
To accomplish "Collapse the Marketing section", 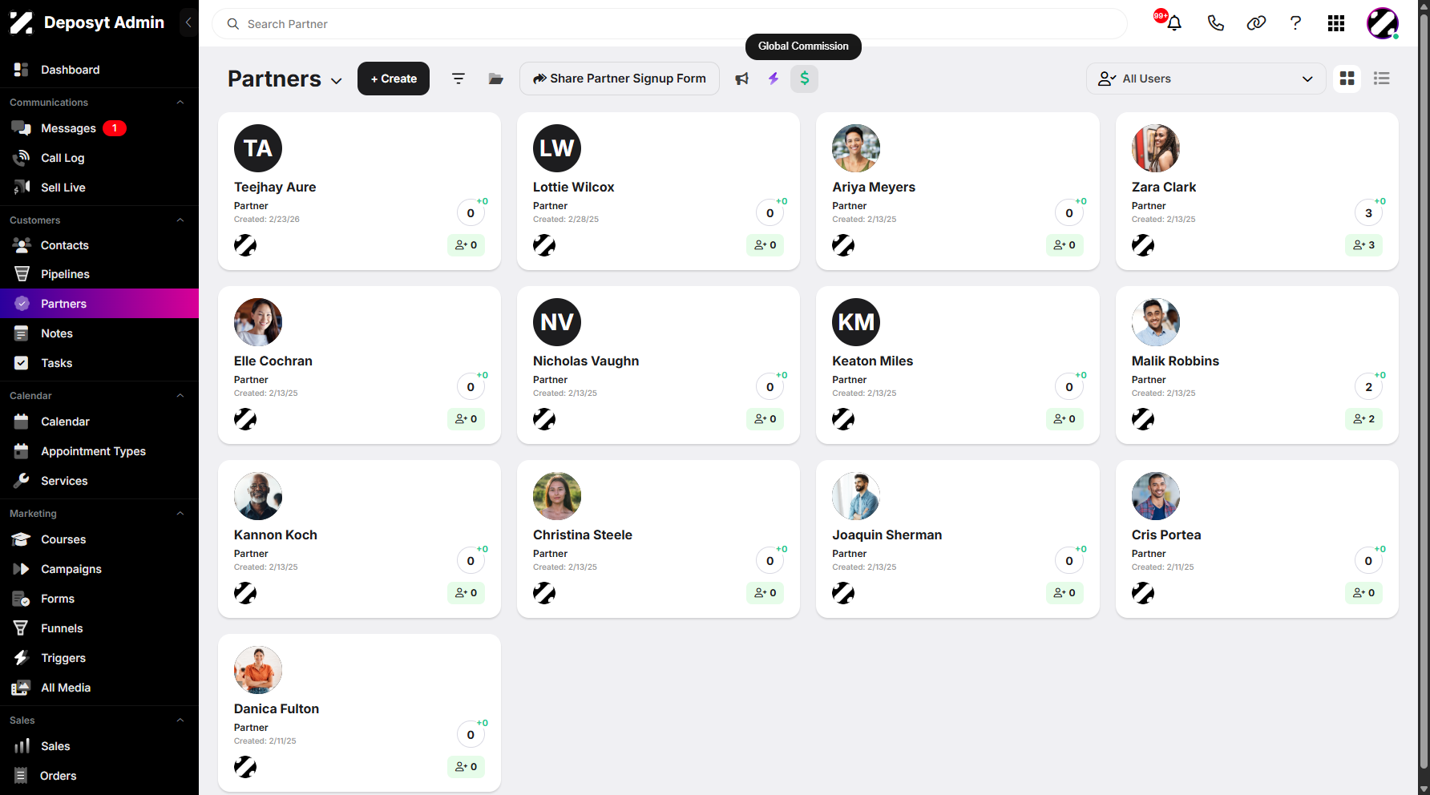I will tap(180, 514).
